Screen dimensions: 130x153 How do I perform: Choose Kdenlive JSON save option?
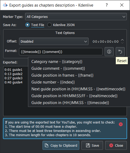pos(49,25)
